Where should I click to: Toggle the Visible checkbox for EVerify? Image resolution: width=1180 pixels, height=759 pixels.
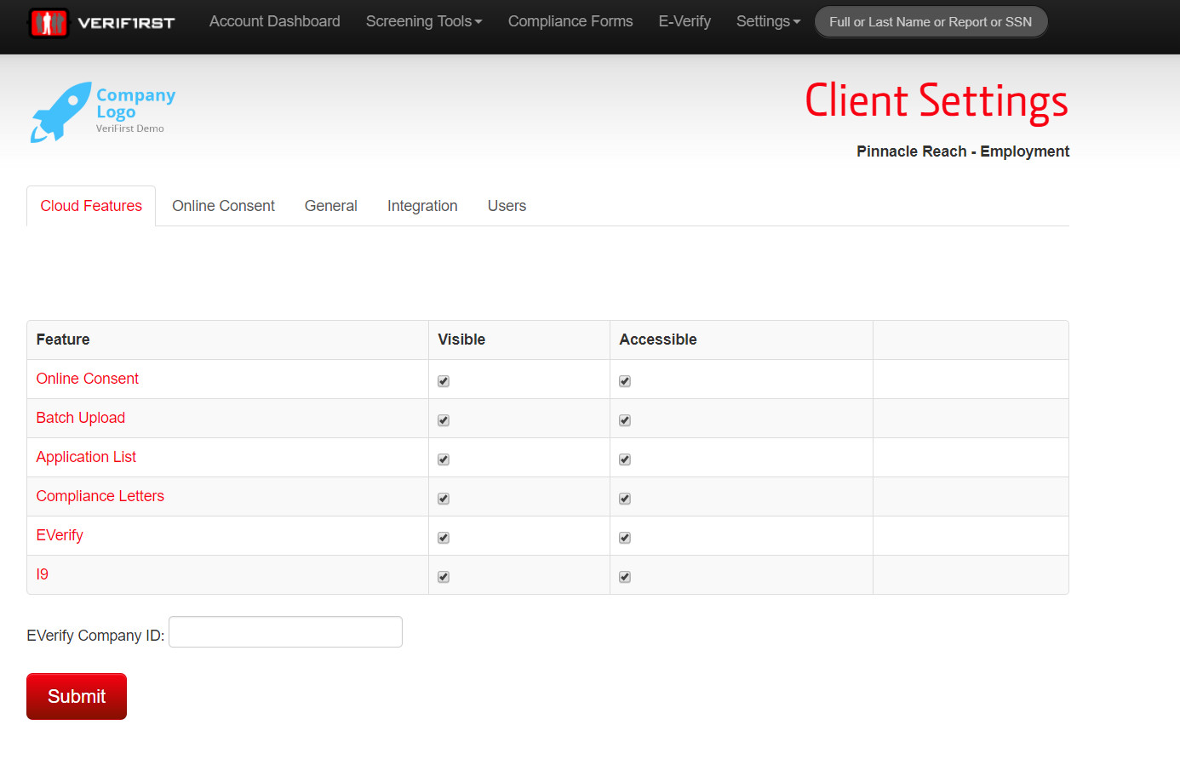(443, 537)
